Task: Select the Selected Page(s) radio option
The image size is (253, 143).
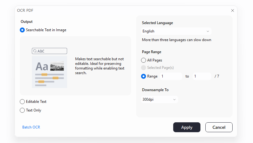Action: pyautogui.click(x=144, y=68)
